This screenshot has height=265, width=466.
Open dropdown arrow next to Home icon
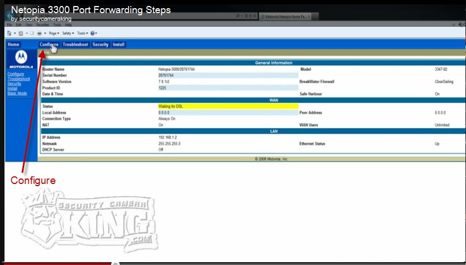coord(15,33)
